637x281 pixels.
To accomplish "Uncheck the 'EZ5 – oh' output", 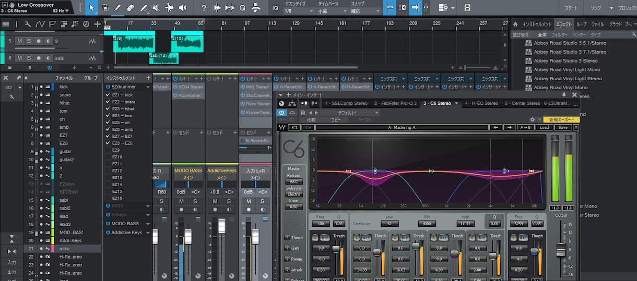I will [108, 123].
